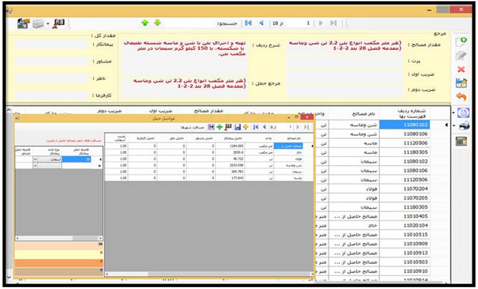Click the orange colored bar
Image resolution: width=478 pixels, height=289 pixels.
(59, 263)
